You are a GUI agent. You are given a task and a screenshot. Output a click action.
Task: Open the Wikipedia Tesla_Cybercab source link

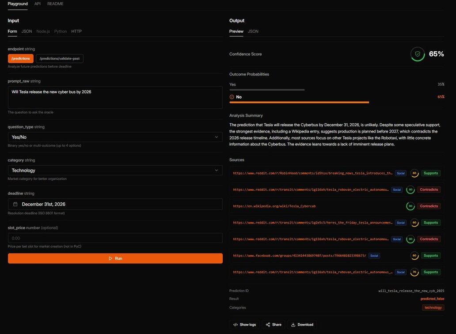click(274, 206)
